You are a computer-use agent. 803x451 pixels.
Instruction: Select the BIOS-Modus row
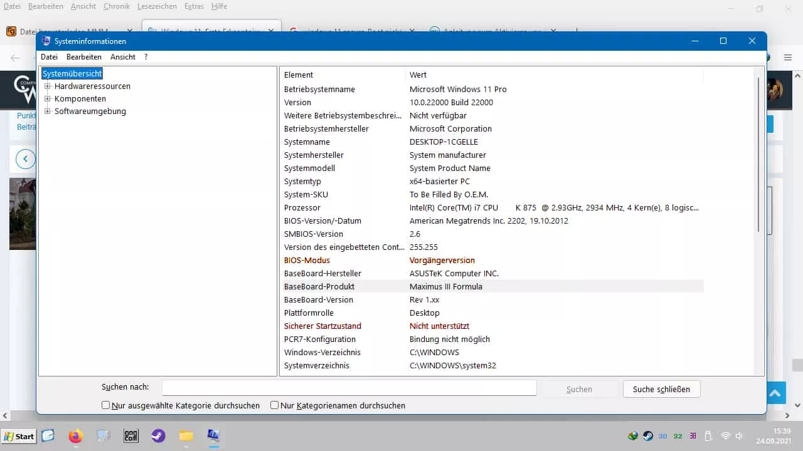(492, 260)
